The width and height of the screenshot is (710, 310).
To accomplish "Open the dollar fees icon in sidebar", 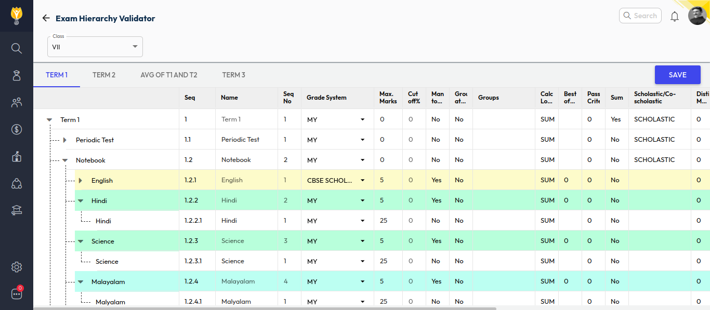I will [17, 129].
